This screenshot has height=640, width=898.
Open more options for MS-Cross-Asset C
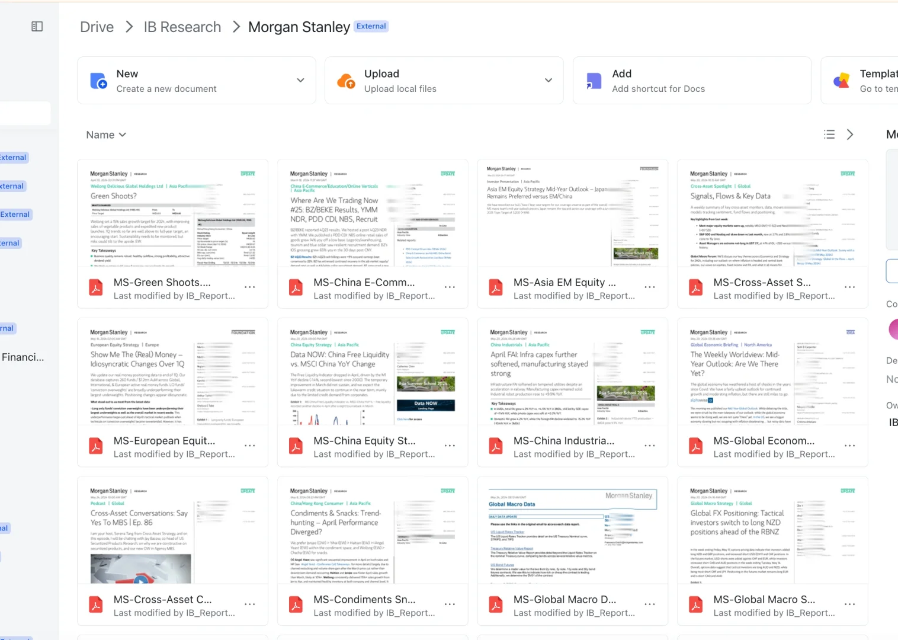point(250,604)
